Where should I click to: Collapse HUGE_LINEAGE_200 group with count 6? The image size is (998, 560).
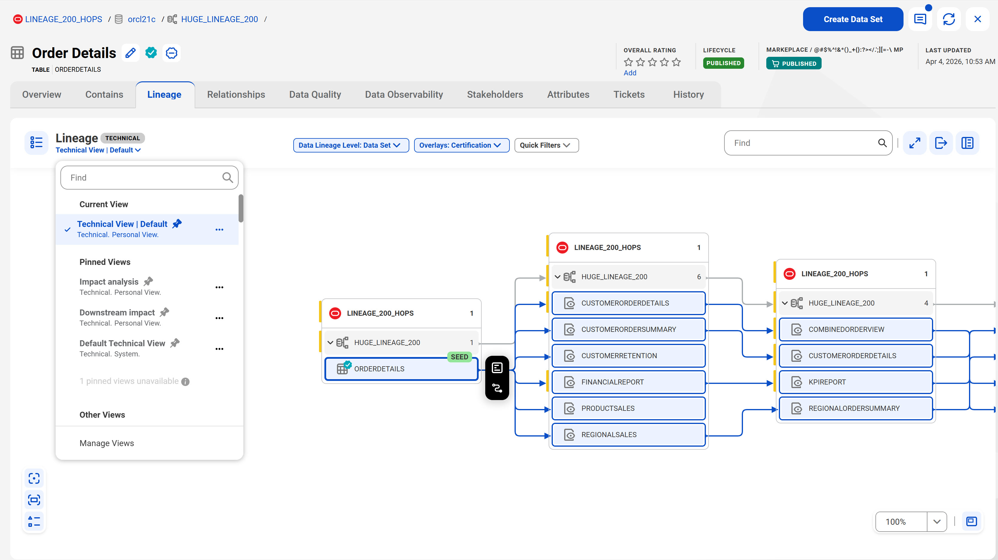click(558, 277)
